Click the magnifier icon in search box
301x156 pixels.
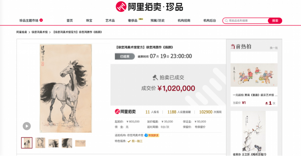[227, 21]
